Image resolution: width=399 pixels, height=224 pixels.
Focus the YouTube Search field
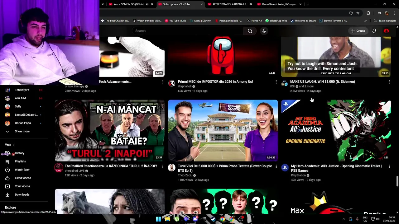pyautogui.click(x=188, y=31)
